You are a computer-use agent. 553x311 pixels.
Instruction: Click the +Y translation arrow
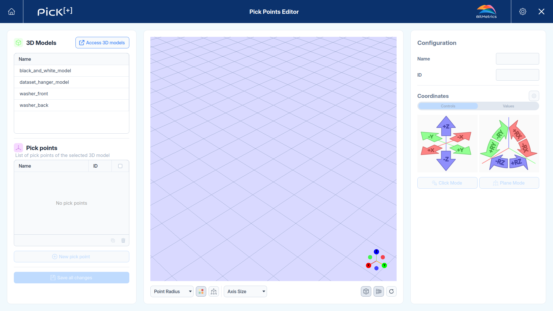461,150
